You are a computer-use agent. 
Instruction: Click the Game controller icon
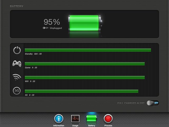tap(17, 63)
